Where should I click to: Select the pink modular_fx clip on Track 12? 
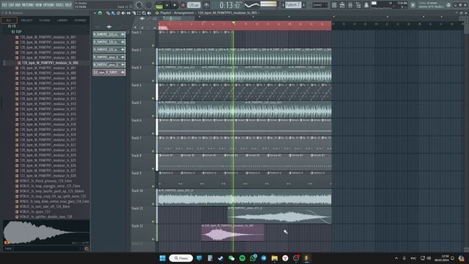pos(233,233)
